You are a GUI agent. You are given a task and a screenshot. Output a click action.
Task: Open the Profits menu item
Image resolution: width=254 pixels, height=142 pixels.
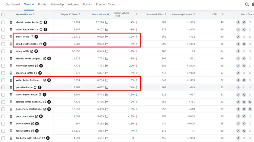(42, 5)
